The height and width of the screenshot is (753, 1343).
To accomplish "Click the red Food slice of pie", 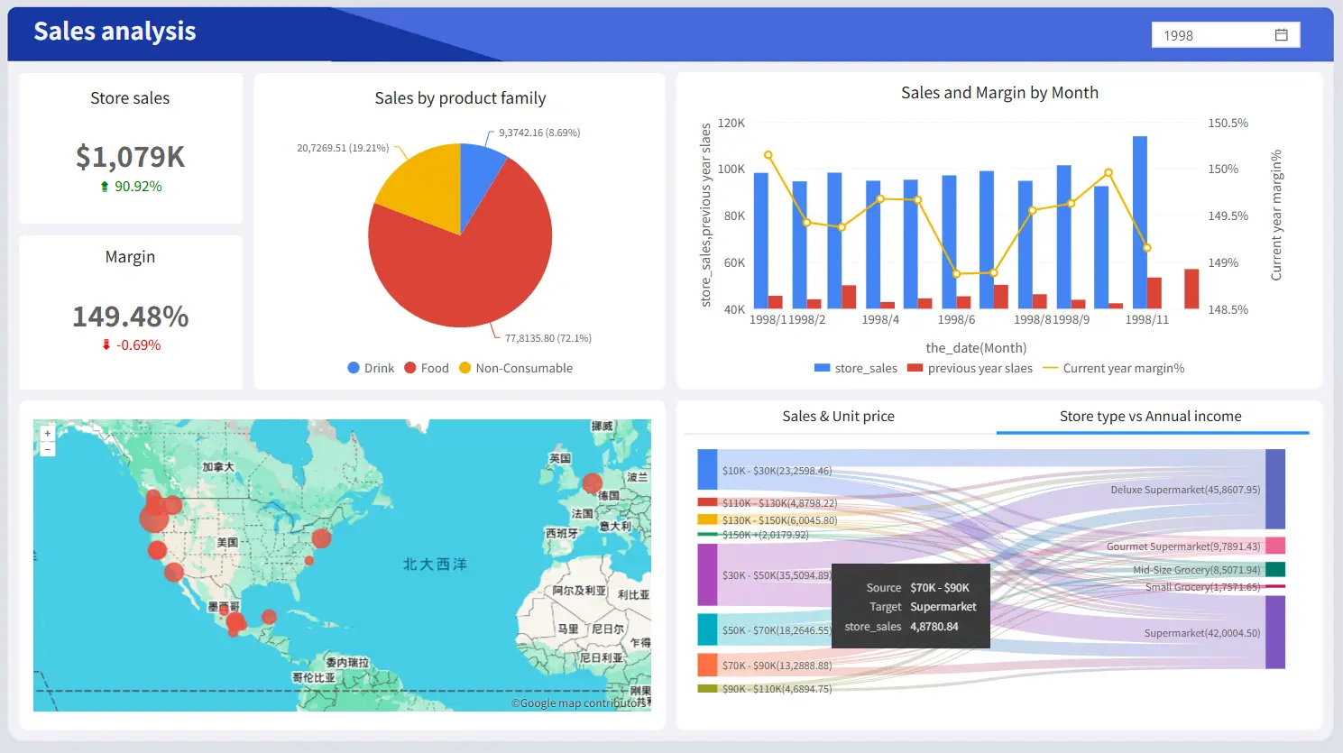I will 469,262.
